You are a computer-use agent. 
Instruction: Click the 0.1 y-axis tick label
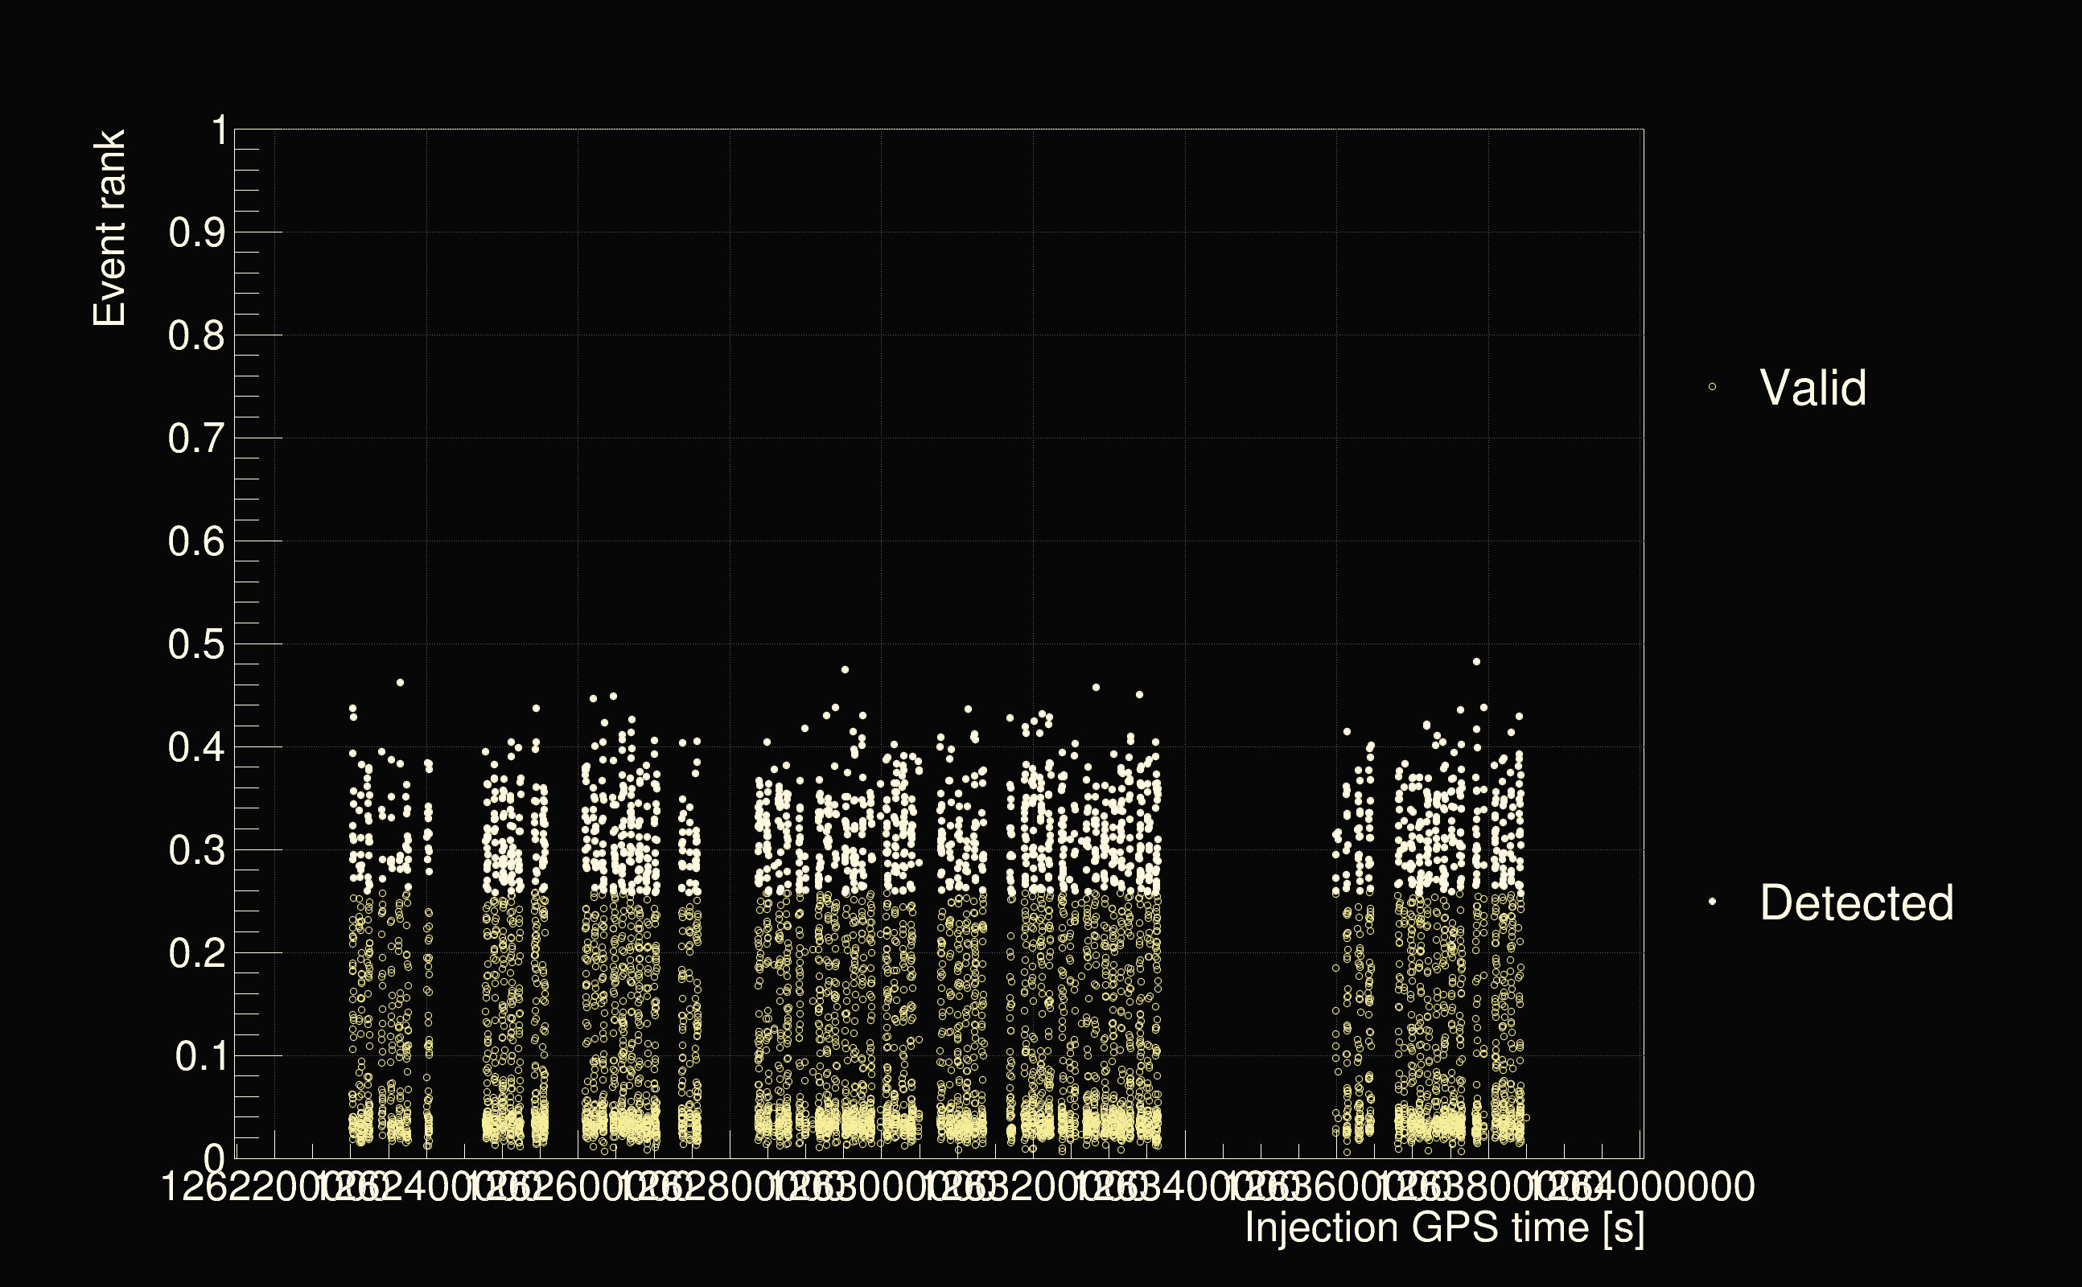201,1057
